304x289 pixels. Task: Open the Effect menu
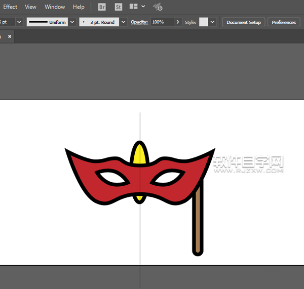click(x=10, y=7)
